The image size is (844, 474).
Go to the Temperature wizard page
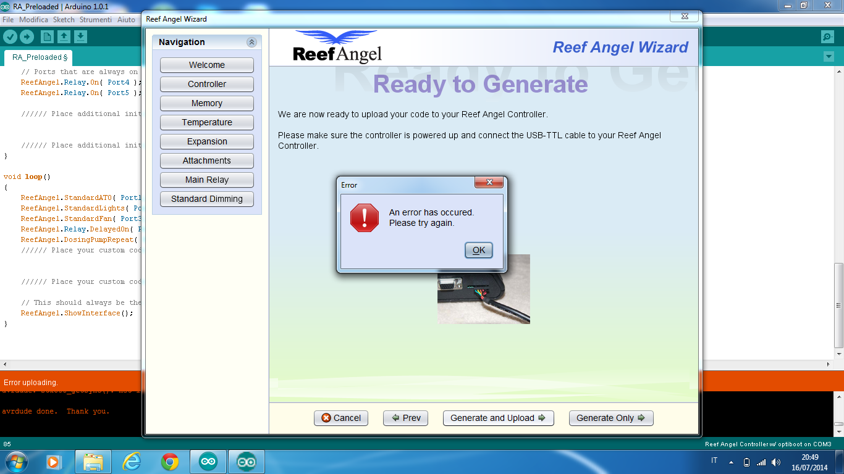[207, 122]
